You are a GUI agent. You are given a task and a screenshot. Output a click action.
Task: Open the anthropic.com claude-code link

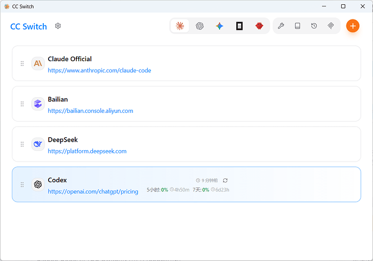pyautogui.click(x=99, y=71)
